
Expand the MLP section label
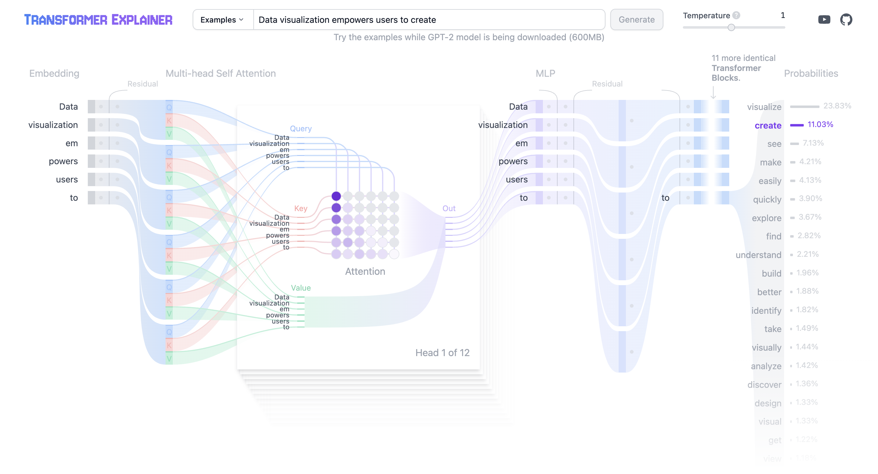[545, 73]
